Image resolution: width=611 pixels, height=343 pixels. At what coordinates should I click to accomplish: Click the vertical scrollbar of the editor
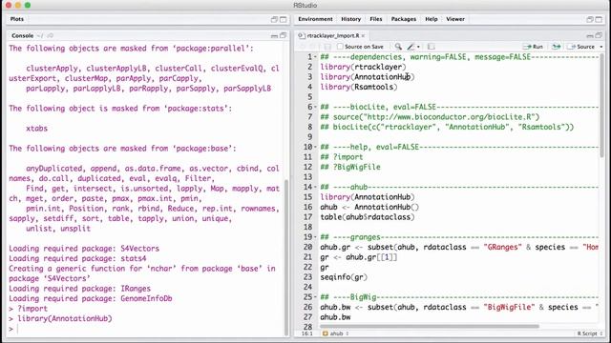pos(601,105)
